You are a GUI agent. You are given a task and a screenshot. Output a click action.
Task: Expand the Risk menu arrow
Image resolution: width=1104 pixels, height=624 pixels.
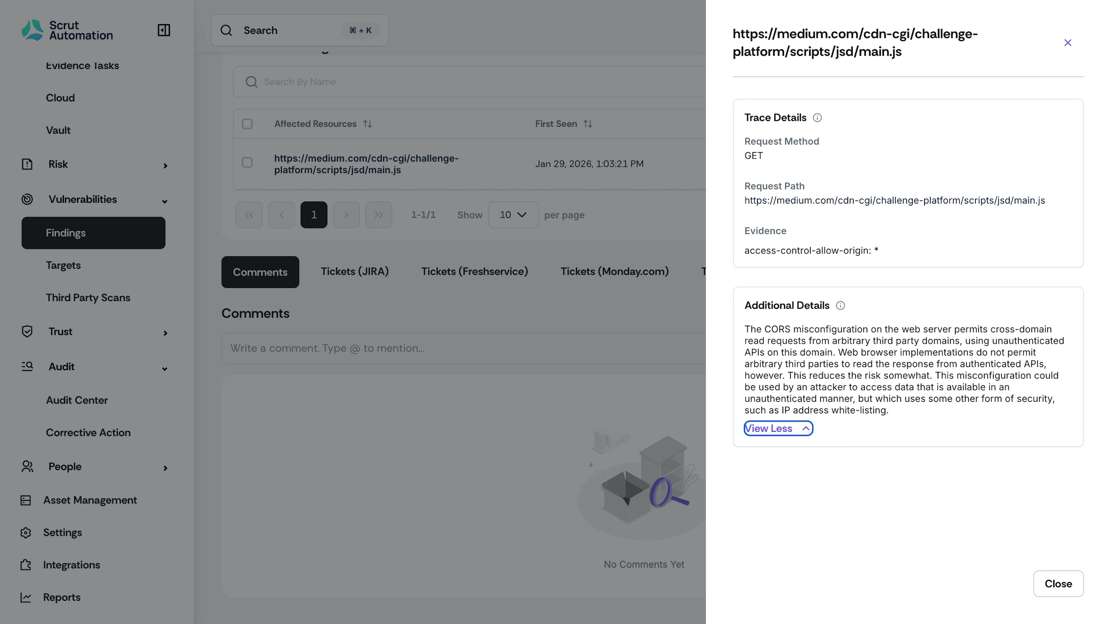click(165, 166)
